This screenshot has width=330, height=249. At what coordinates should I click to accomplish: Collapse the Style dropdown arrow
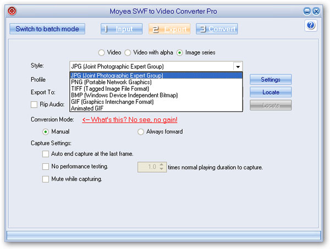238,67
